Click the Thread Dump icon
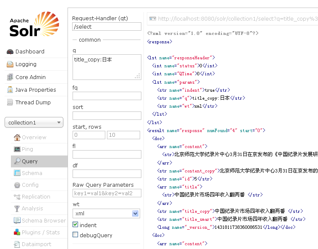This screenshot has height=249, width=318. pos(10,103)
